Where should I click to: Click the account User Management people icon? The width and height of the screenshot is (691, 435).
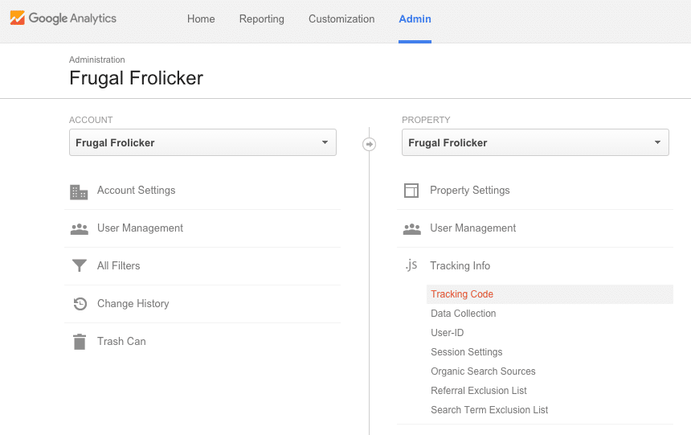click(80, 229)
